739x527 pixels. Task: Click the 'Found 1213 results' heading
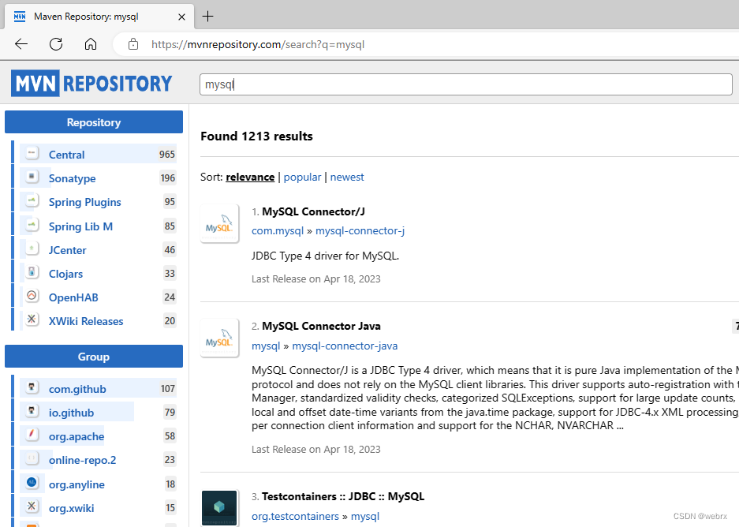256,136
